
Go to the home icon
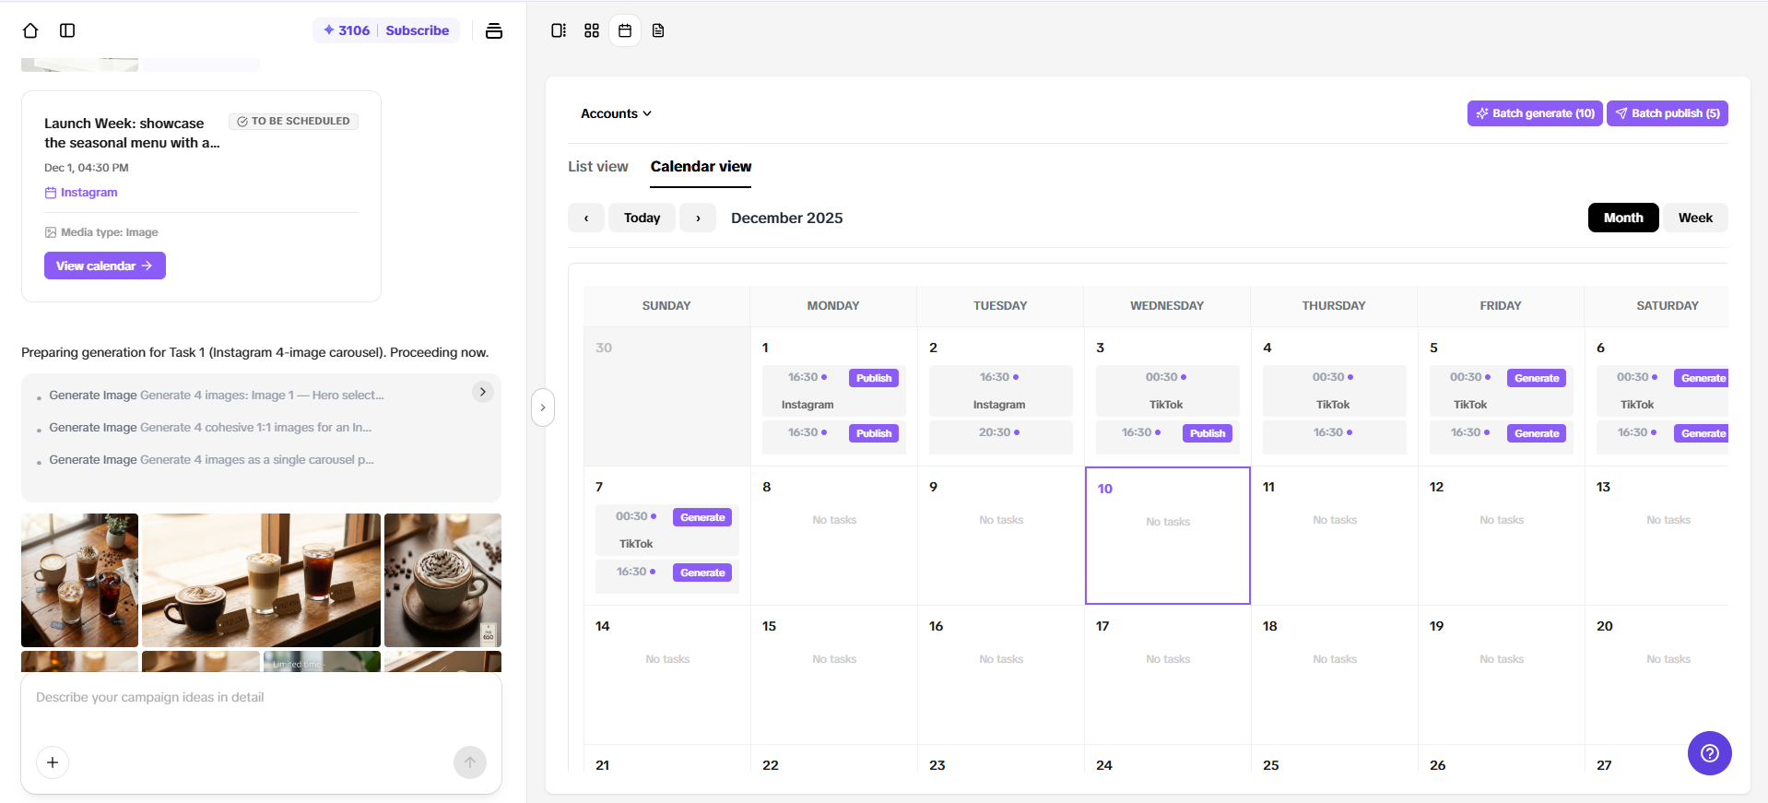[30, 30]
